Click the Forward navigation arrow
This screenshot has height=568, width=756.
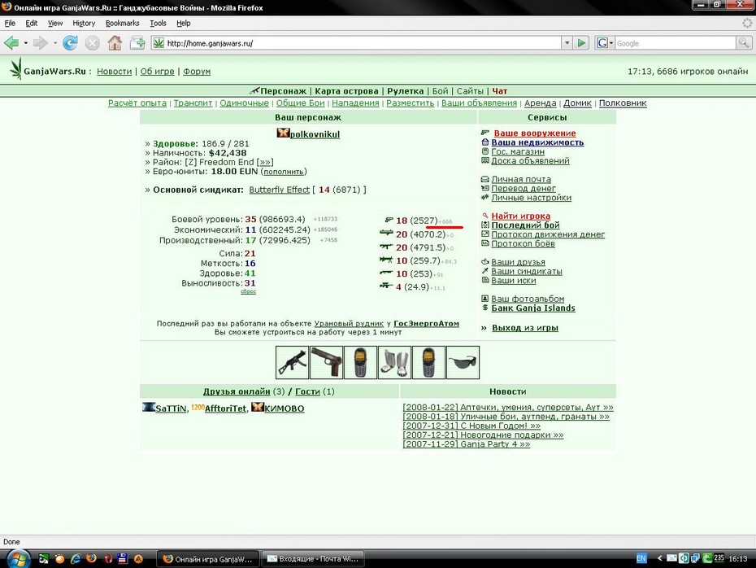coord(40,43)
